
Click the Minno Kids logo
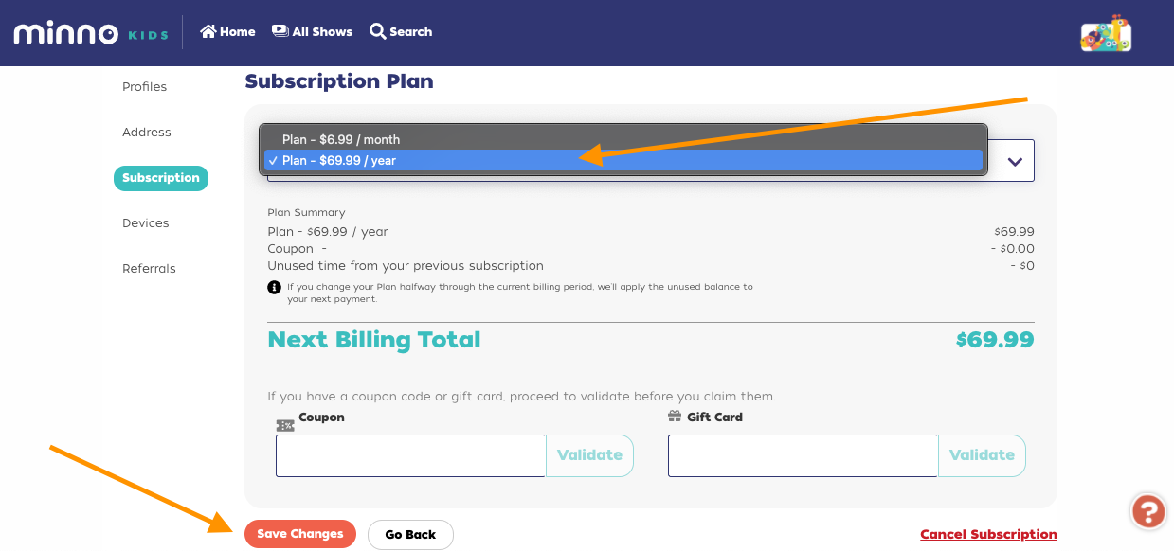point(90,33)
